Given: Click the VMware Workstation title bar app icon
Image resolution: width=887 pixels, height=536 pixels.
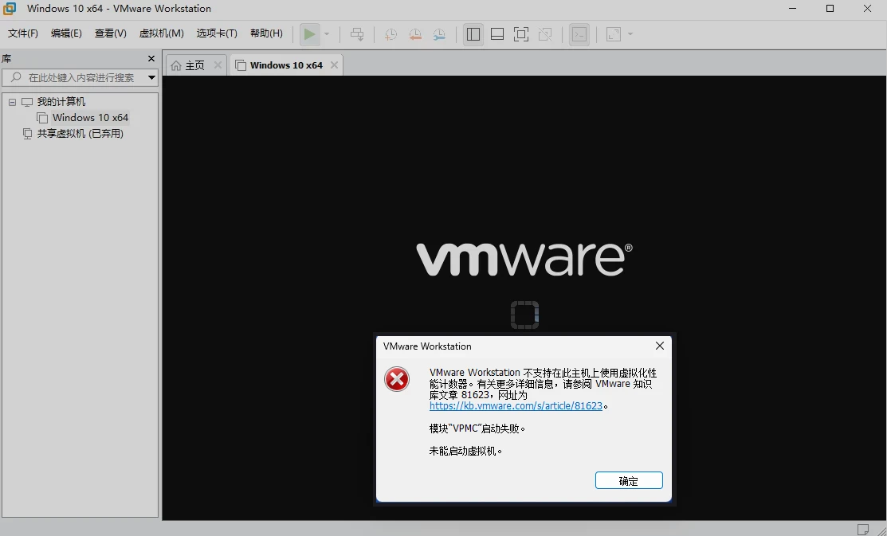Looking at the screenshot, I should [10, 9].
